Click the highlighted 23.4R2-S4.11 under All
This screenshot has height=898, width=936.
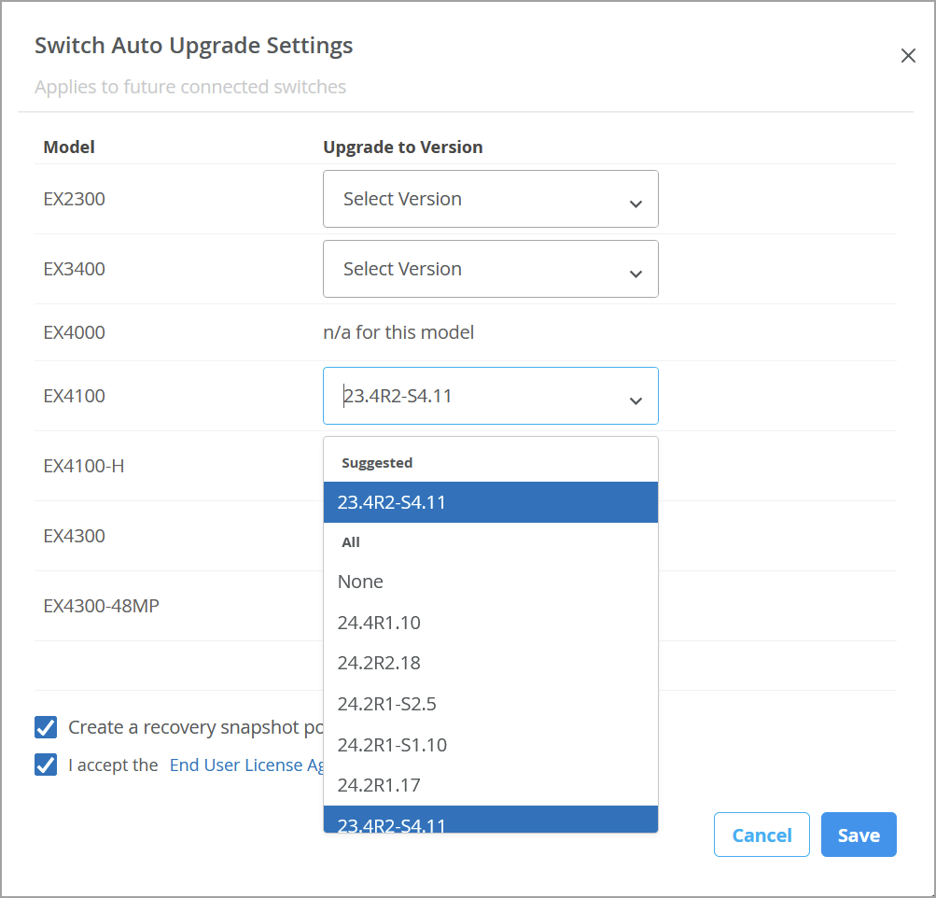tap(490, 821)
